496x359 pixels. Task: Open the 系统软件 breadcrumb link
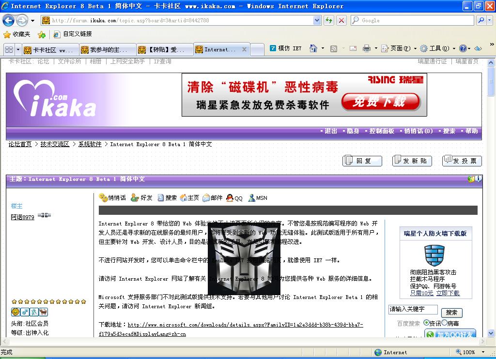tap(90, 144)
